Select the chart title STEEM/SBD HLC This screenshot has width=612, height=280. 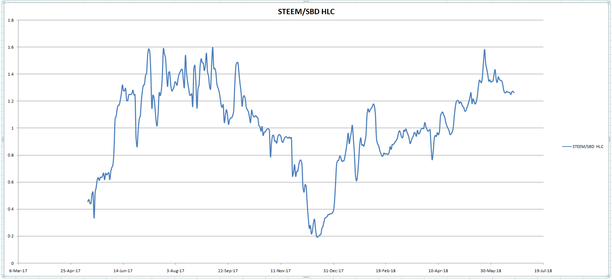point(306,12)
